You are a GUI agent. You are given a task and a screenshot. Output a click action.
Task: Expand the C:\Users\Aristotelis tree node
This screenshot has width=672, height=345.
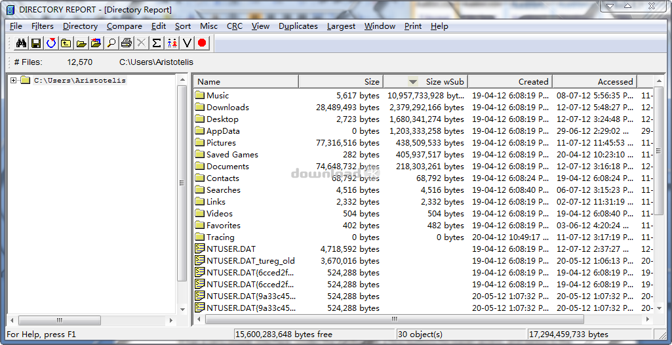pyautogui.click(x=13, y=81)
